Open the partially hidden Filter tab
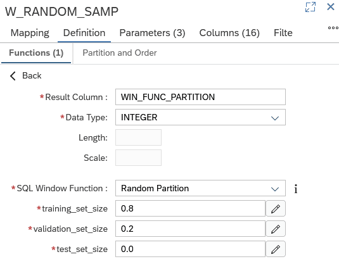Image resolution: width=339 pixels, height=259 pixels. (283, 33)
